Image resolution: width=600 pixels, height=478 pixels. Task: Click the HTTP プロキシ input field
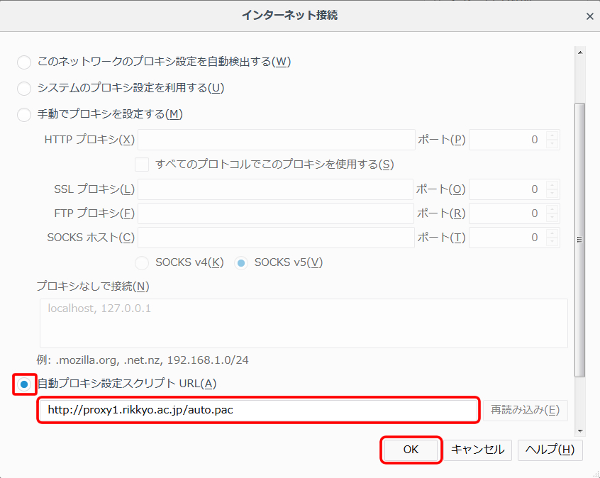[x=277, y=140]
